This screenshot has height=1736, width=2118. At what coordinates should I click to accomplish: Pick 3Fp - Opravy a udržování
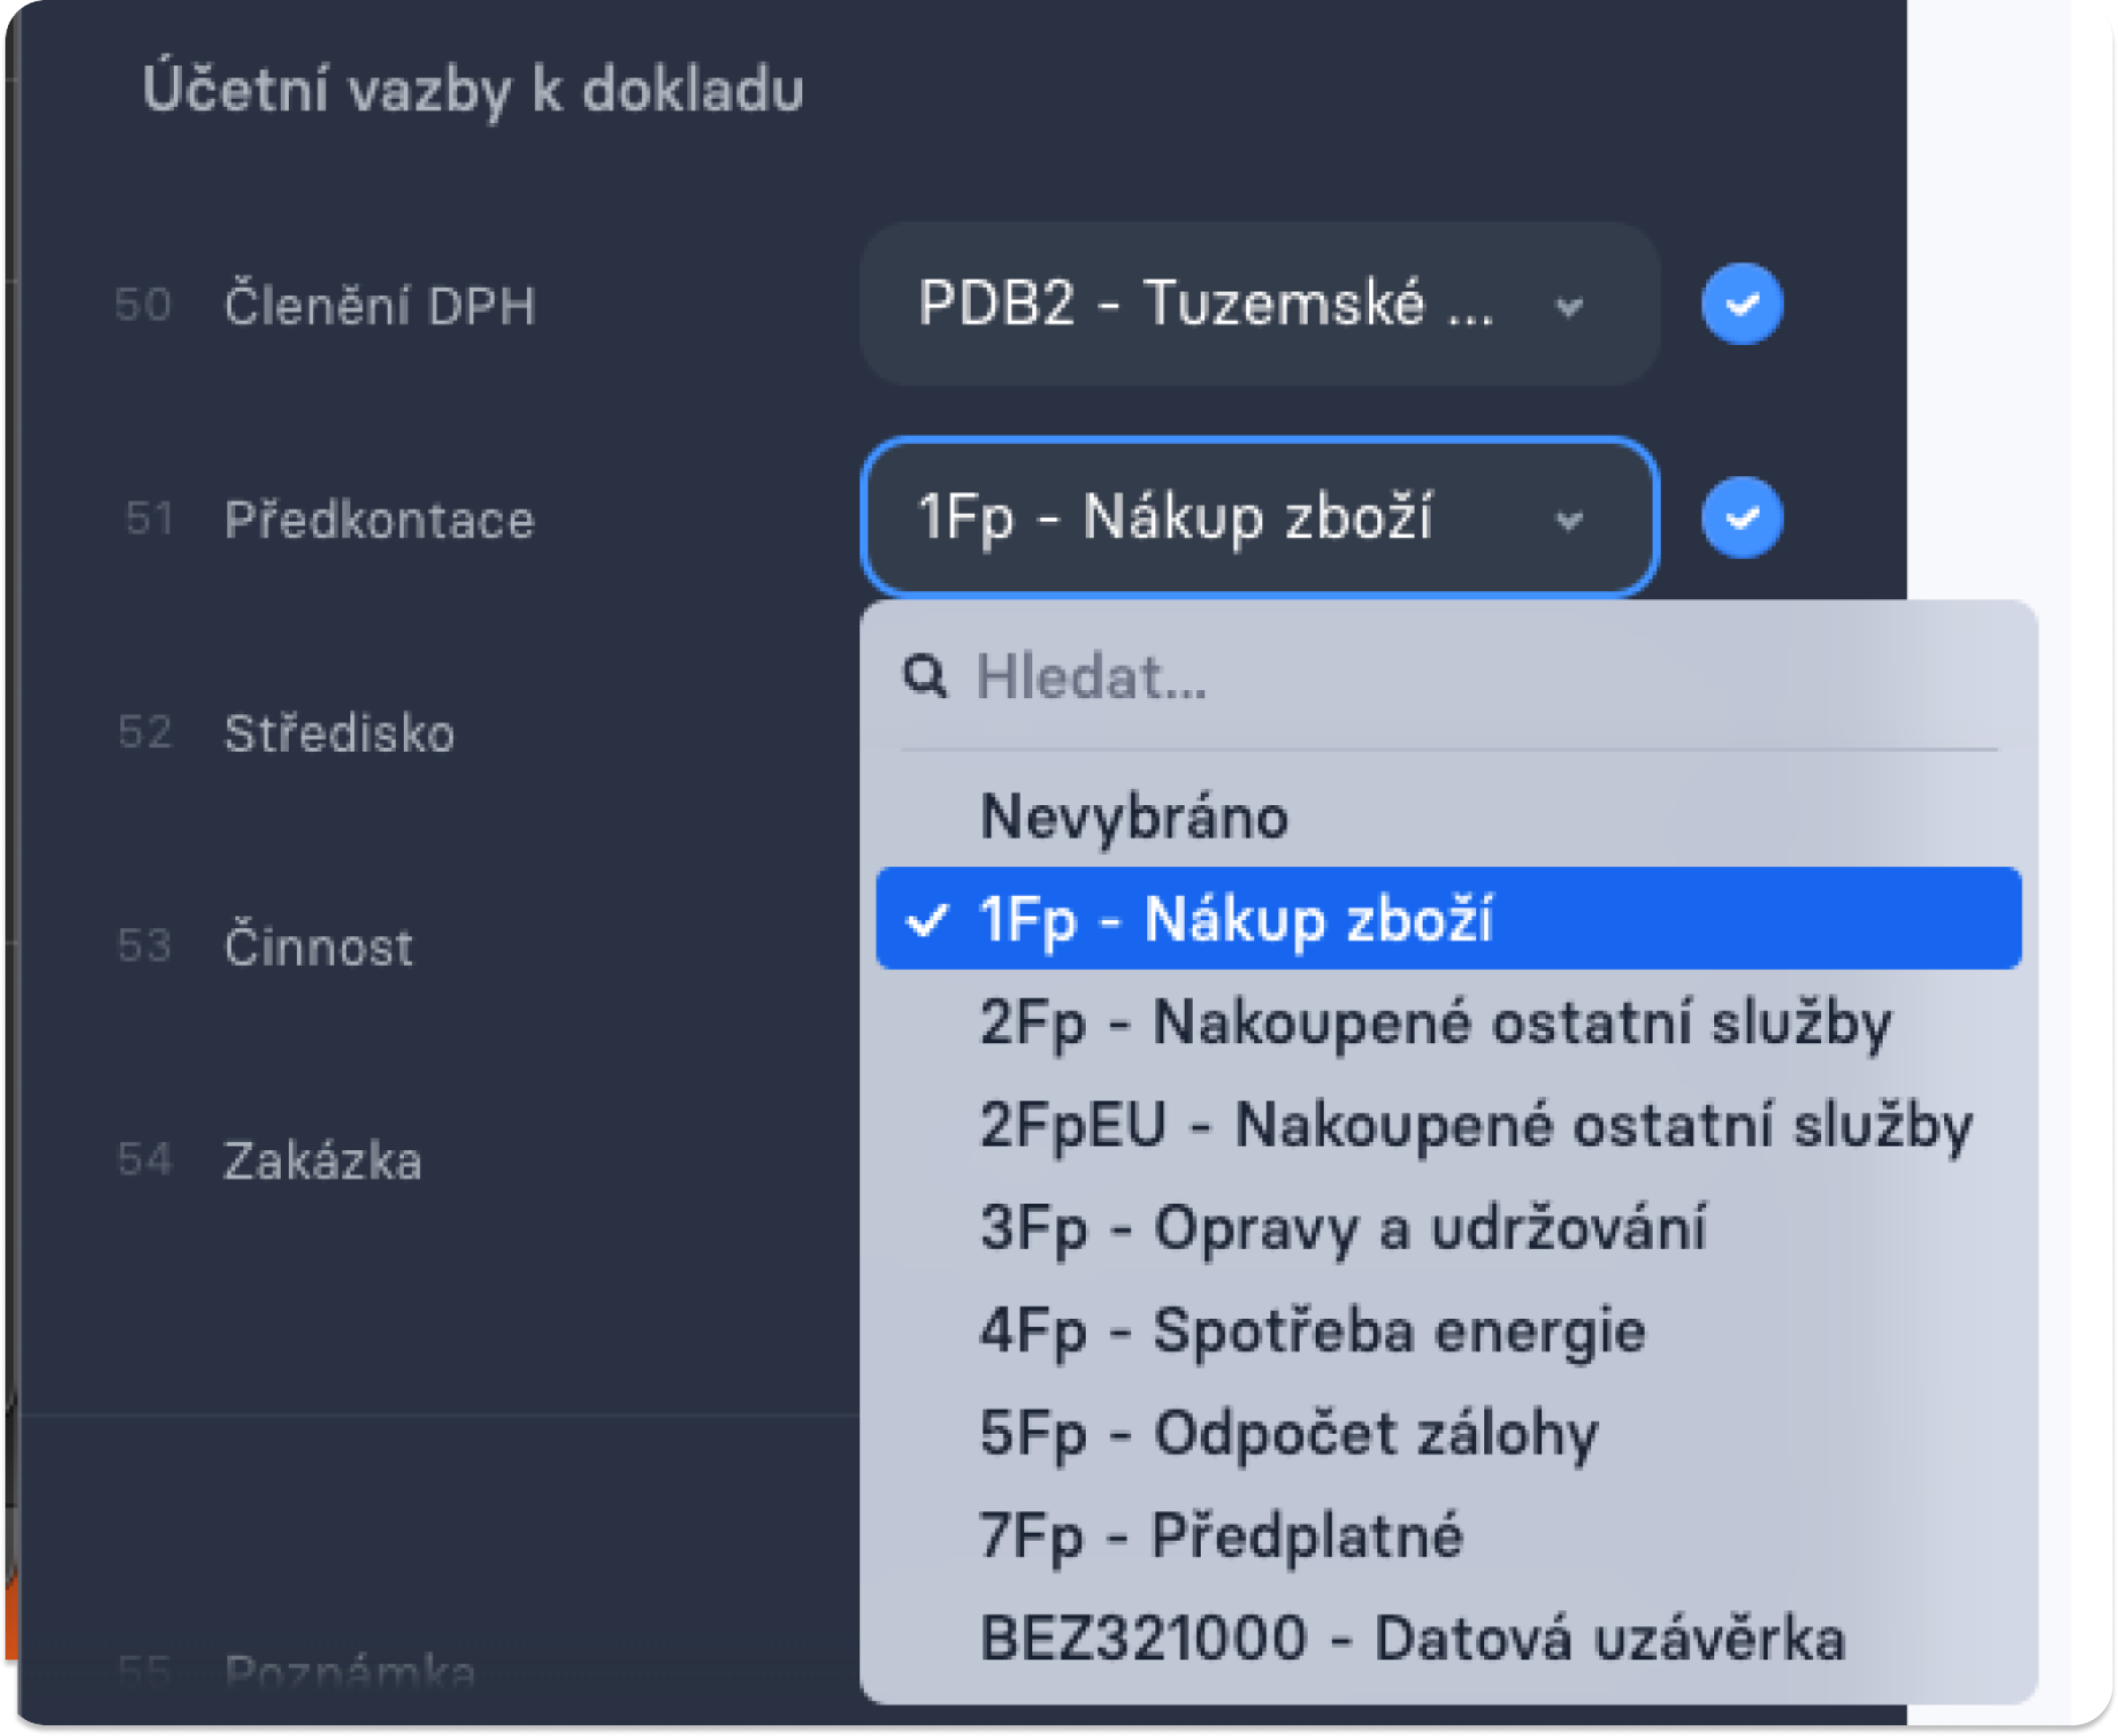pyautogui.click(x=1449, y=1228)
